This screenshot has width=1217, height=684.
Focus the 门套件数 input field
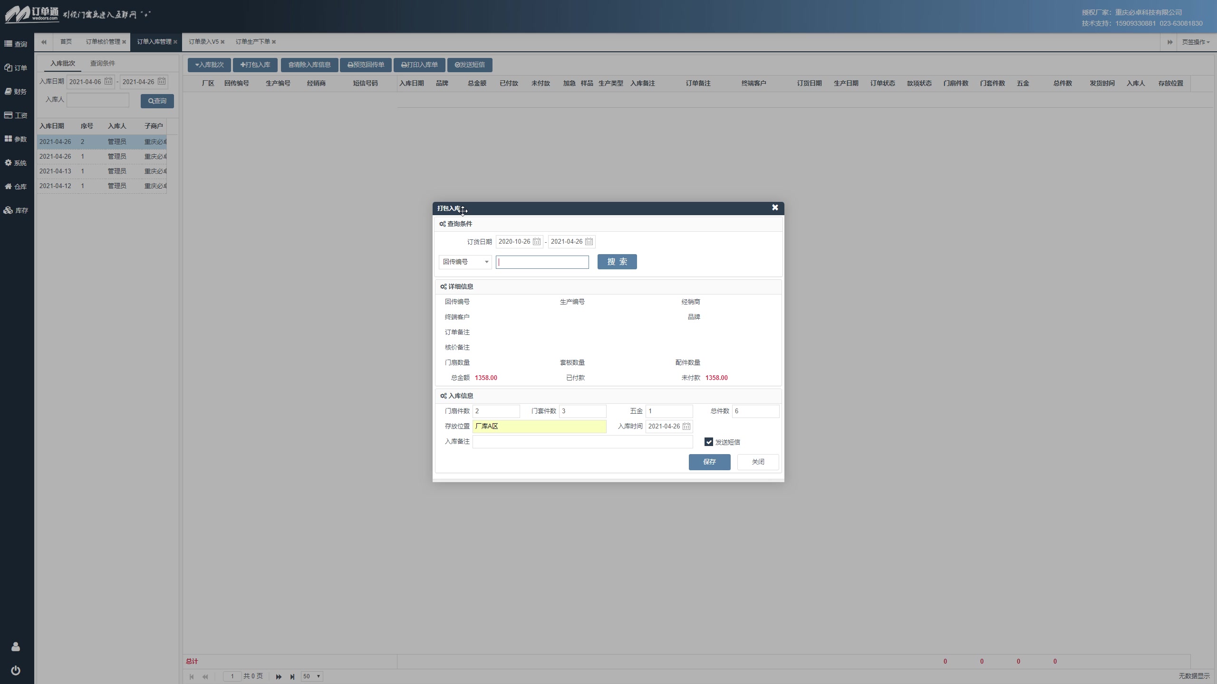click(583, 411)
